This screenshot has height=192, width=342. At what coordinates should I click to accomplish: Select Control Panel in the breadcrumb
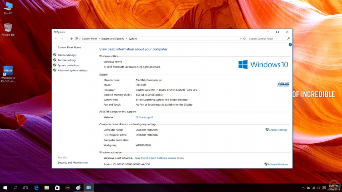(89, 38)
